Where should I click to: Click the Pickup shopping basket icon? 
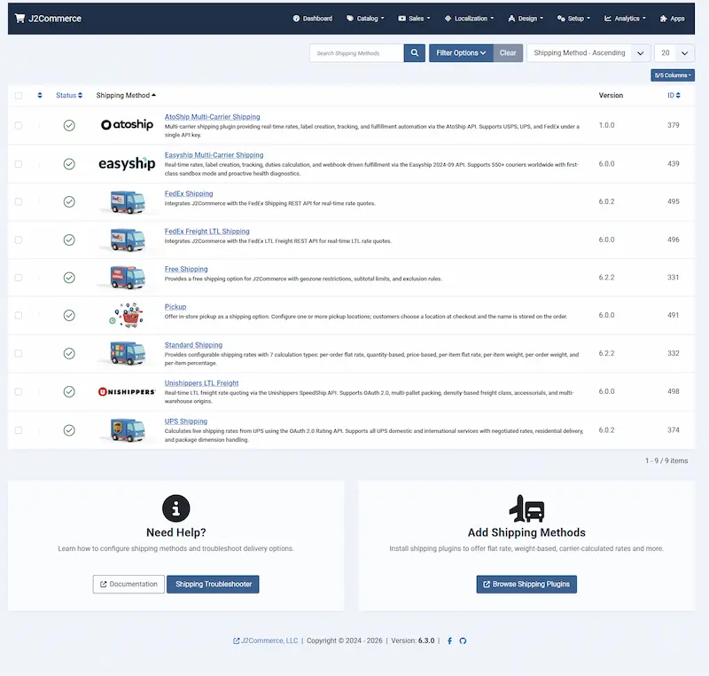127,315
